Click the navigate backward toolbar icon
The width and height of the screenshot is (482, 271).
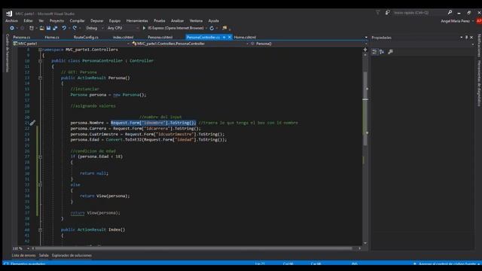(12, 28)
